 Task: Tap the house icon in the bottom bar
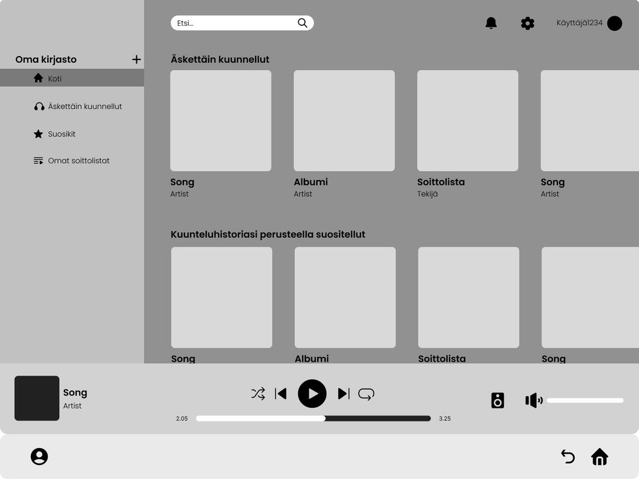599,457
